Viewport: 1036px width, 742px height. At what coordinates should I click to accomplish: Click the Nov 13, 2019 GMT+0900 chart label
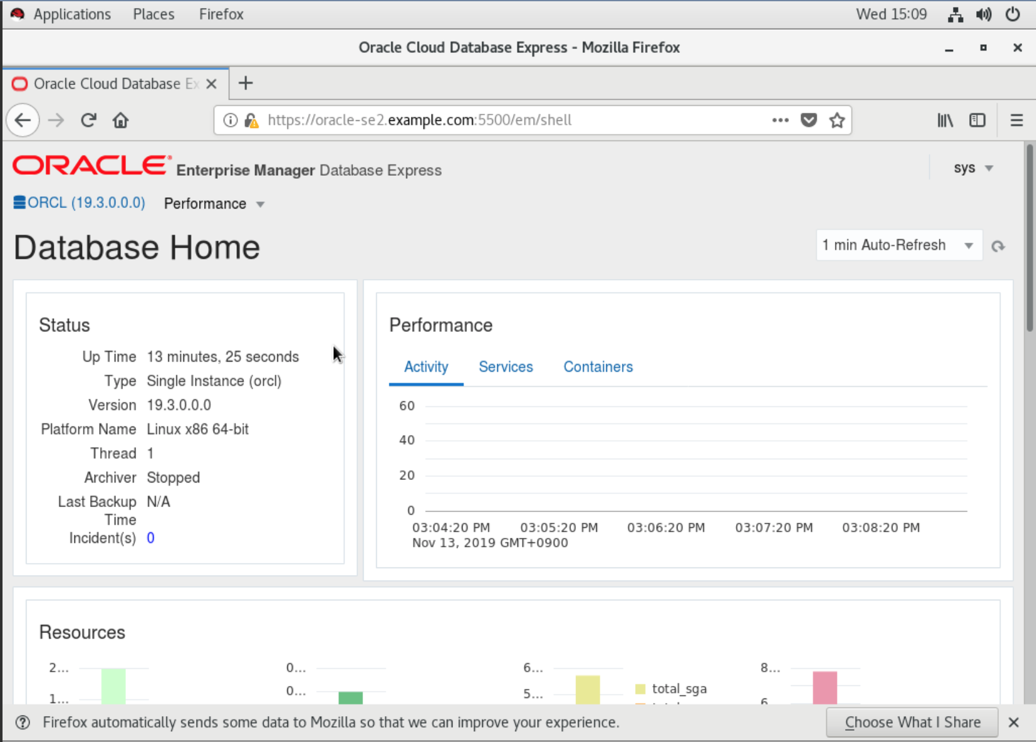click(490, 543)
